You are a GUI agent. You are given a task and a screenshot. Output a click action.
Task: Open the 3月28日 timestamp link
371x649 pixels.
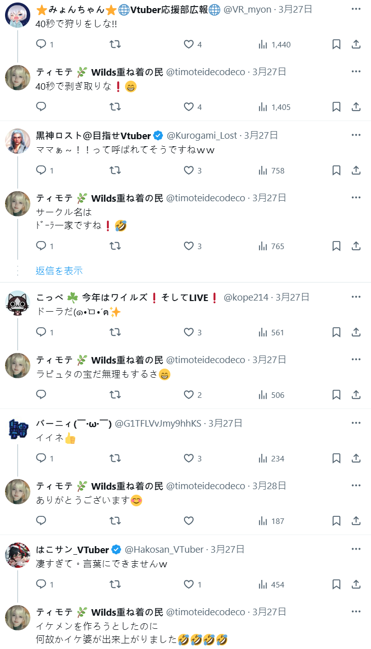pyautogui.click(x=269, y=486)
